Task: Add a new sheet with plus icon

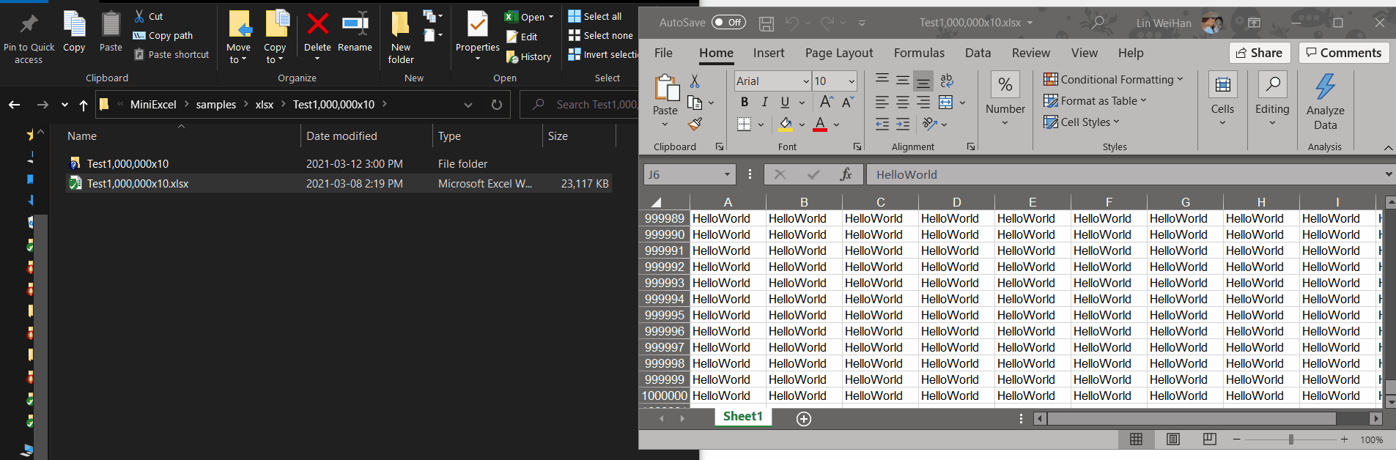Action: [804, 419]
